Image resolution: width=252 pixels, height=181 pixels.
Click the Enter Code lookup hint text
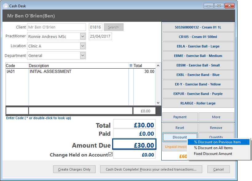pos(39,118)
